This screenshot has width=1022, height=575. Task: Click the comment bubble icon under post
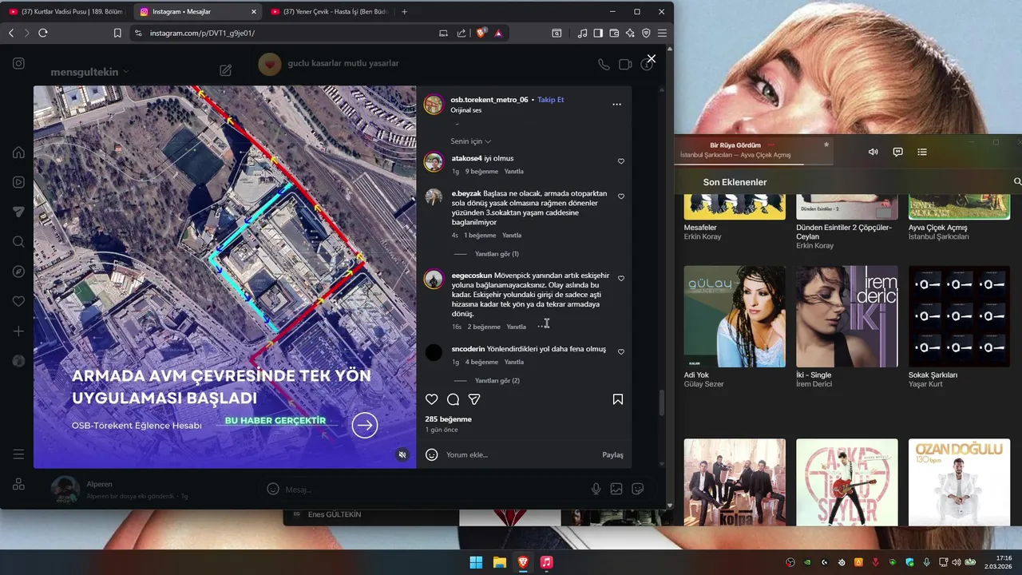[453, 399]
